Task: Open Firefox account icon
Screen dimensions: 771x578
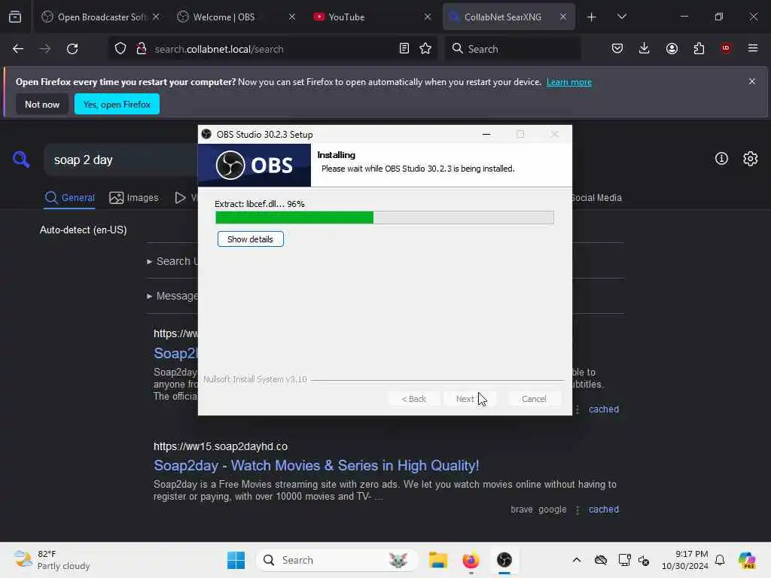Action: coord(672,48)
